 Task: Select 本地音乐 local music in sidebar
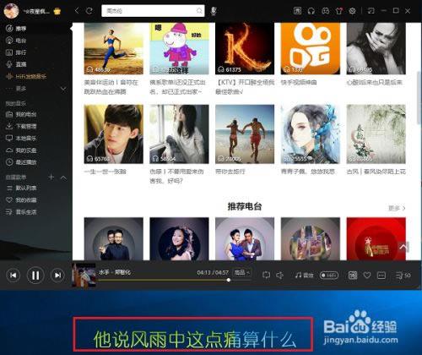[x=21, y=138]
